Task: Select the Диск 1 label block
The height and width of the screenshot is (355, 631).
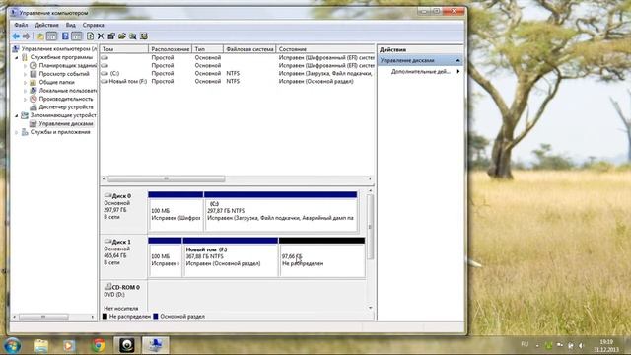Action: pos(123,256)
